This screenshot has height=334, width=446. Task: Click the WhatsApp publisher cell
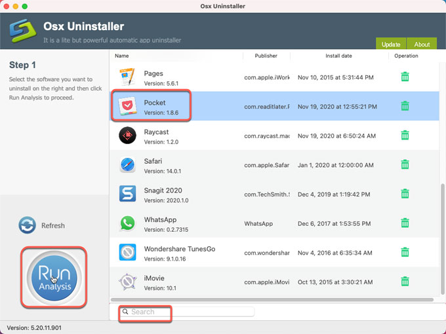click(x=258, y=224)
